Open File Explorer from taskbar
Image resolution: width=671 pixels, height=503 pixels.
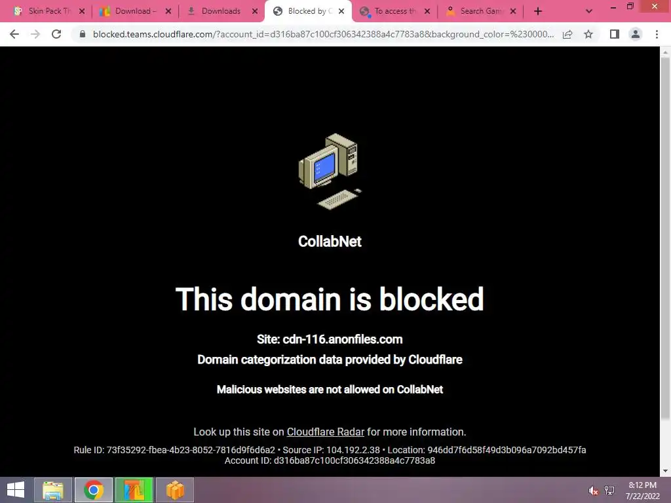pos(53,490)
